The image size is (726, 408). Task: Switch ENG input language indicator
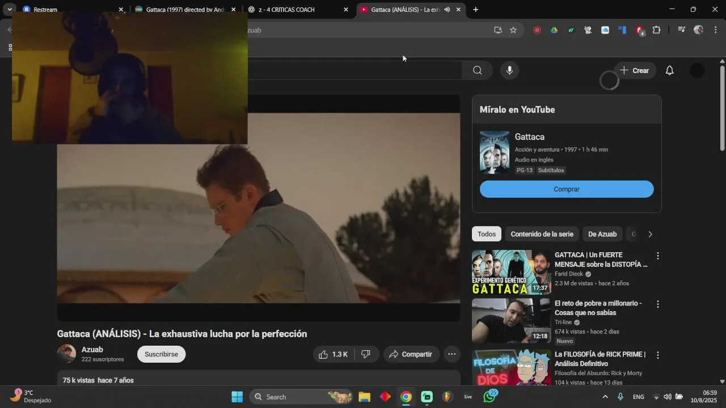pyautogui.click(x=638, y=397)
